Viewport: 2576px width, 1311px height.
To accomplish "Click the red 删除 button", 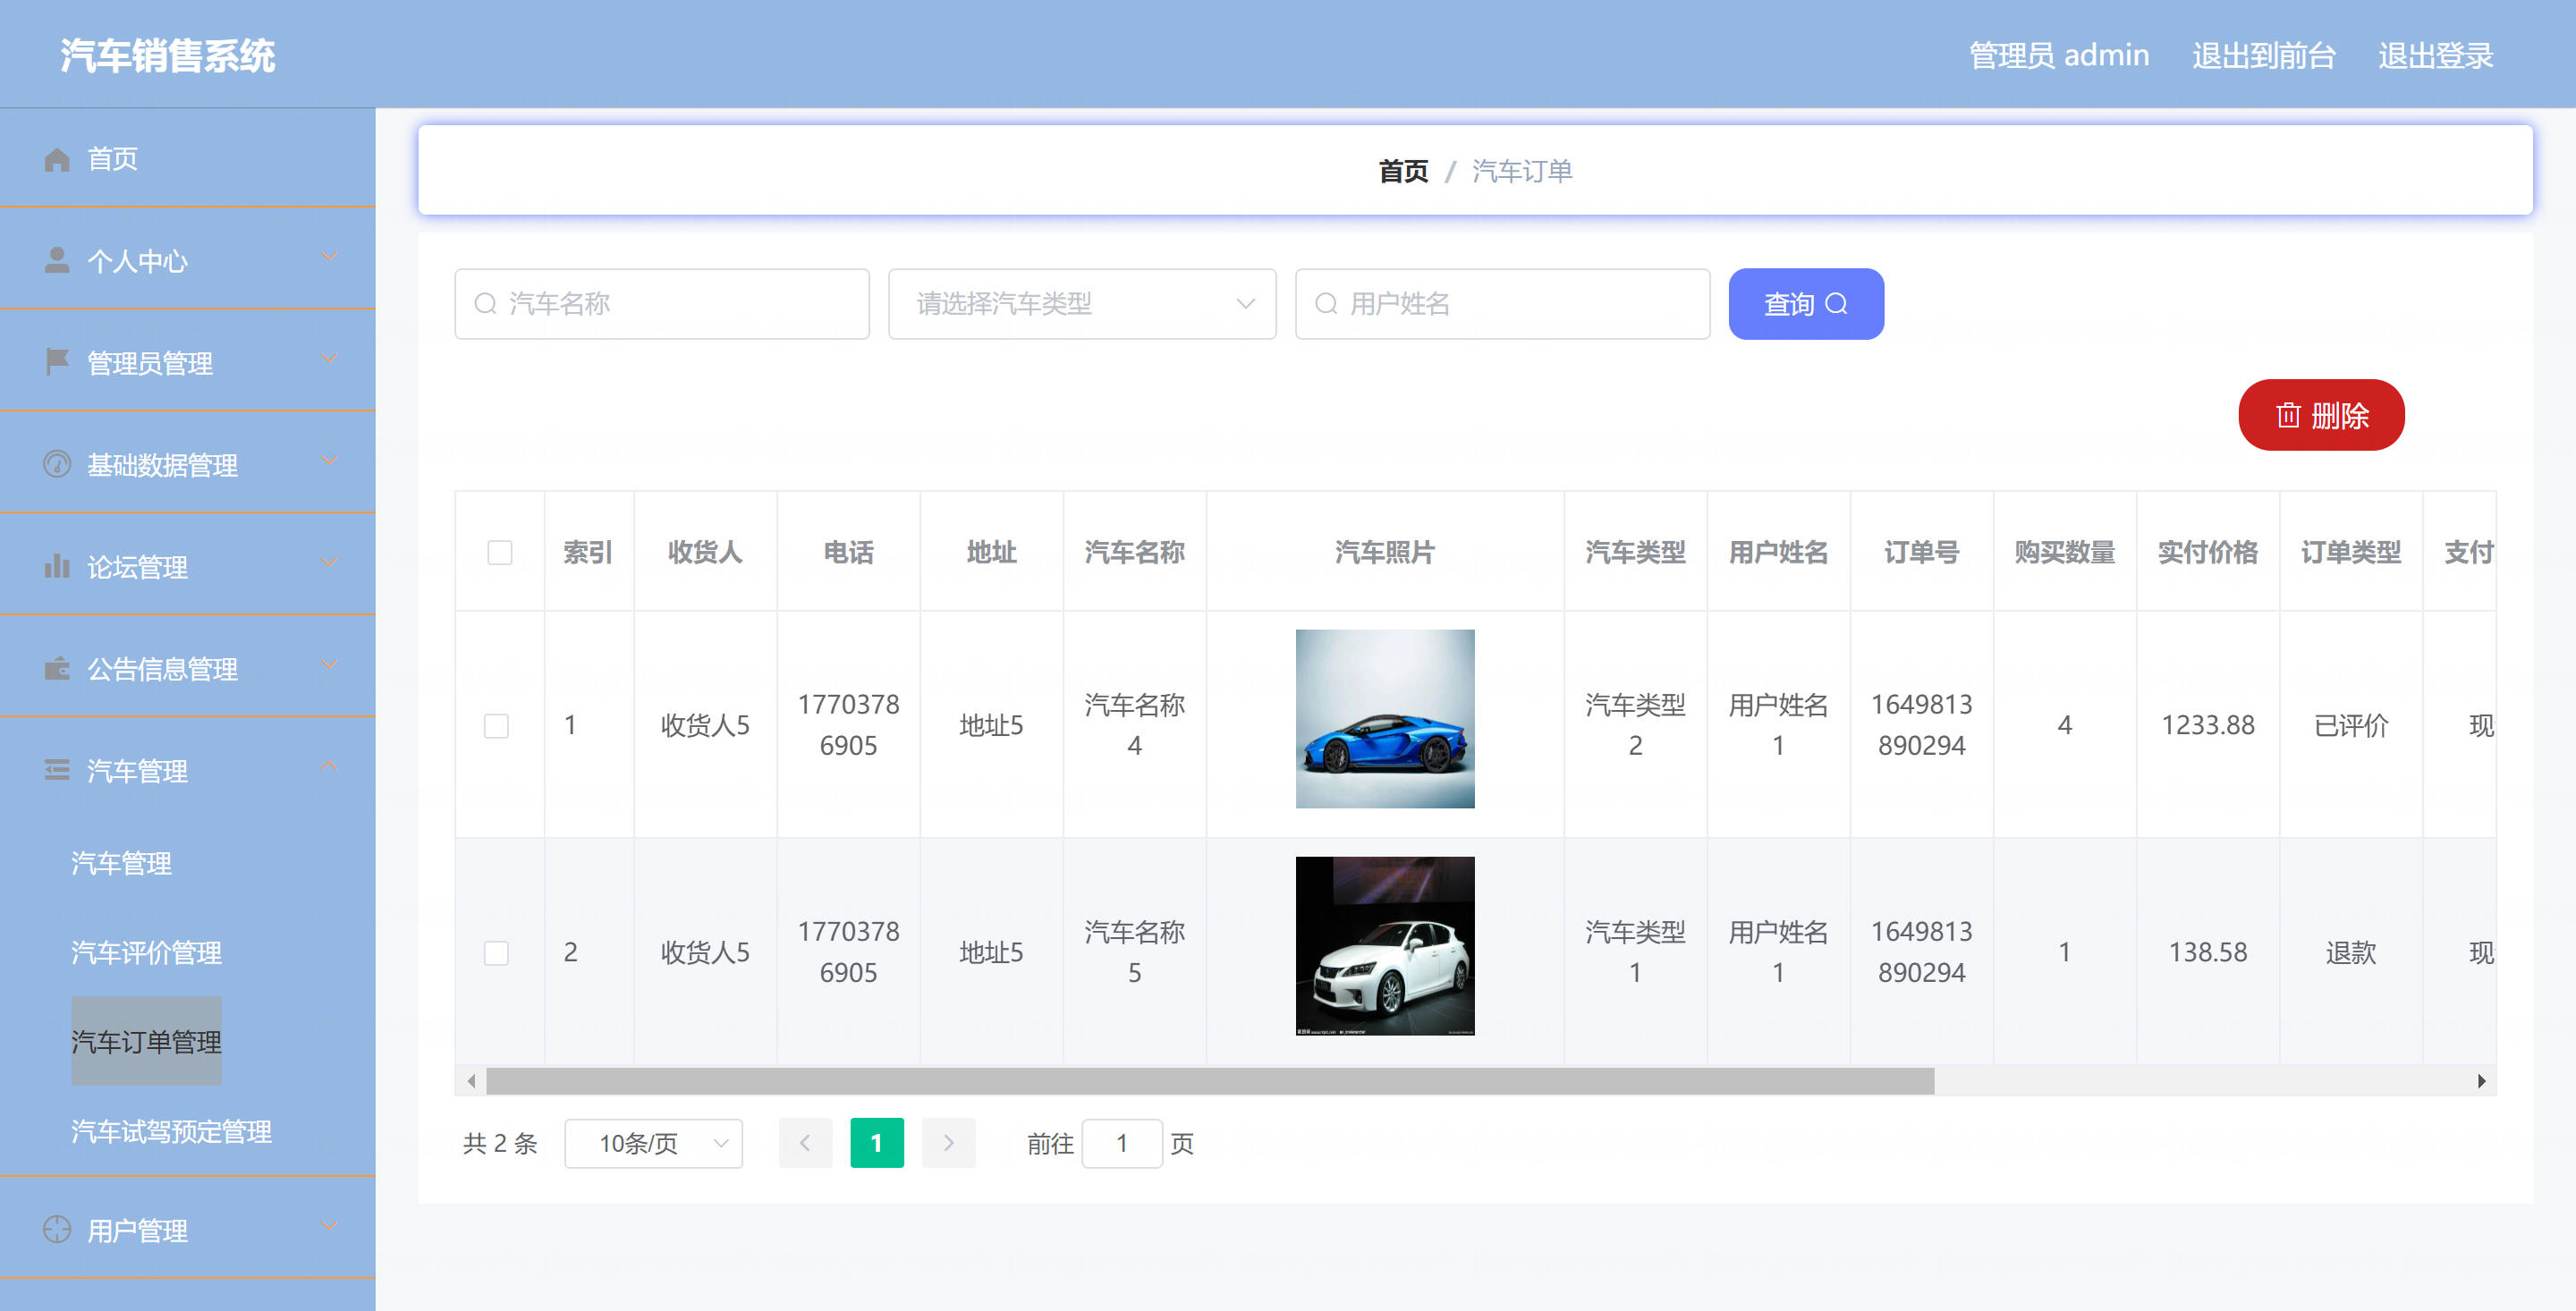I will pyautogui.click(x=2321, y=414).
